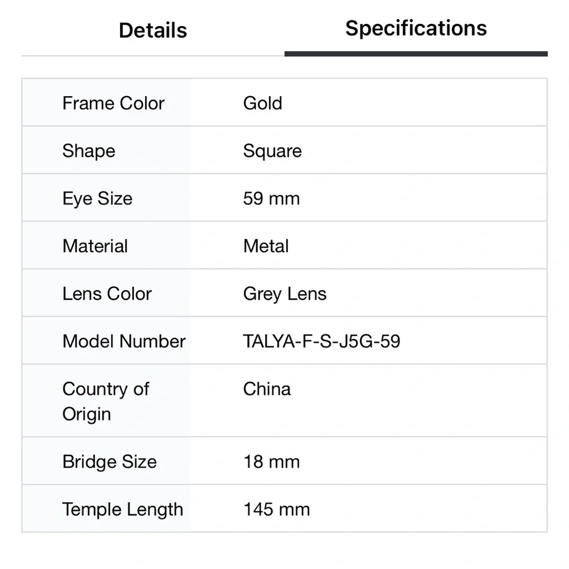Switch to the Details tab
The image size is (569, 569).
152,30
